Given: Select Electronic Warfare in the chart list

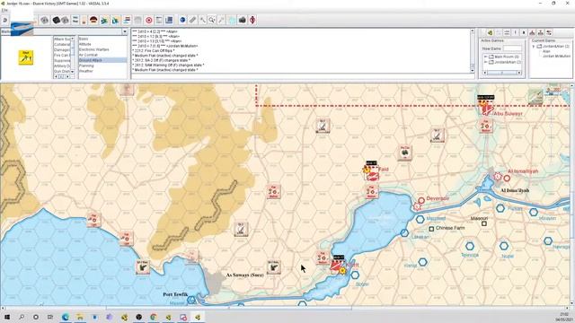Looking at the screenshot, I should coord(102,49).
